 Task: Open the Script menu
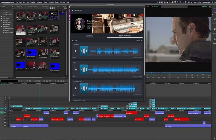click(x=57, y=2)
